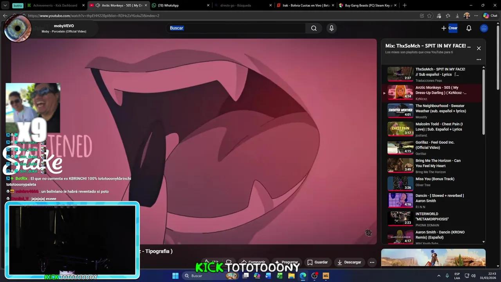The width and height of the screenshot is (501, 282).
Task: Open Microsoft Excel from taskbar
Action: point(280,276)
